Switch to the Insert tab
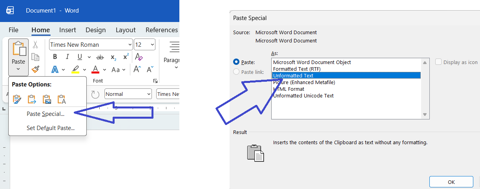The width and height of the screenshot is (480, 189). (68, 30)
